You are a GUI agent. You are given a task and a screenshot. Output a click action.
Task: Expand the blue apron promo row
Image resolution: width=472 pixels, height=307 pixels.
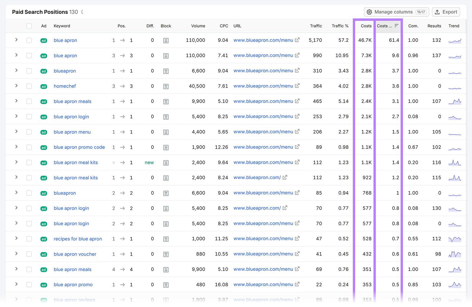(17, 284)
